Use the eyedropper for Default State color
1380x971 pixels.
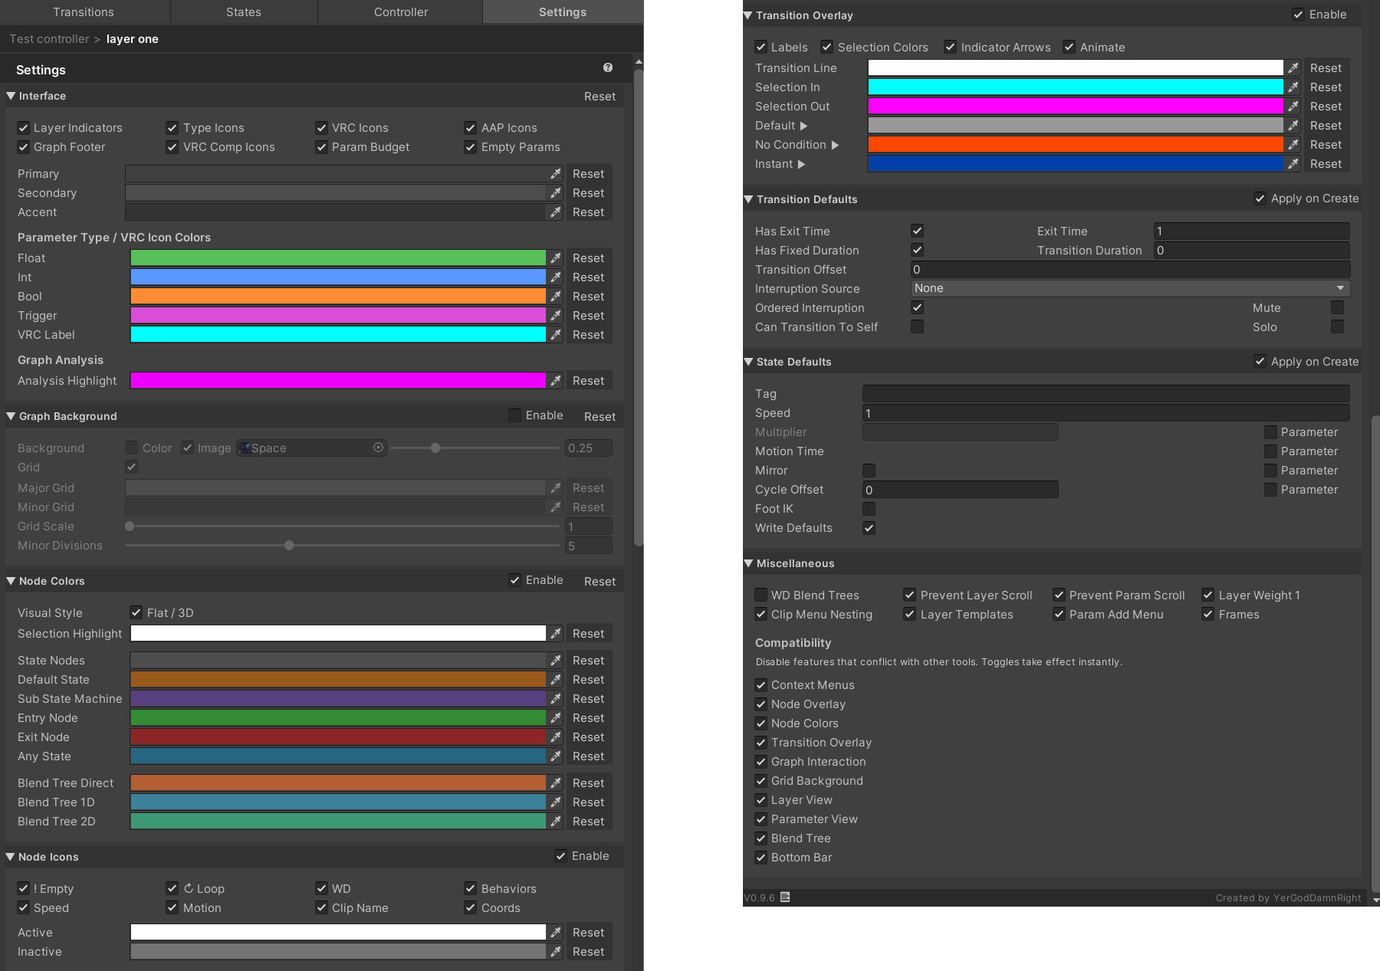[556, 680]
